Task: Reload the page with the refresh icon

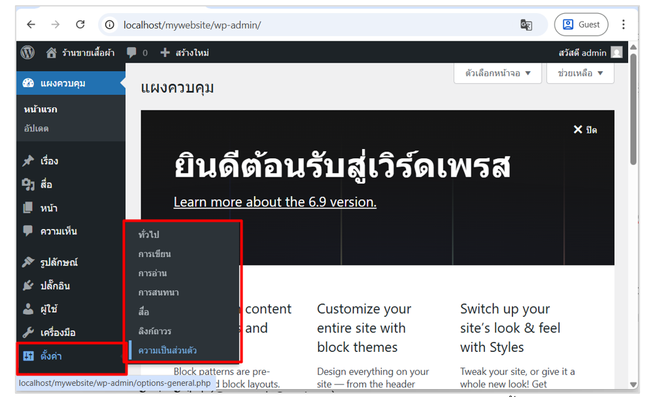Action: tap(80, 25)
